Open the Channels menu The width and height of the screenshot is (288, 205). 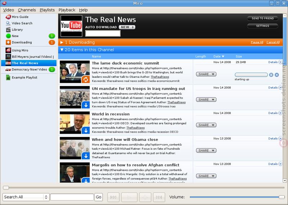tap(27, 10)
